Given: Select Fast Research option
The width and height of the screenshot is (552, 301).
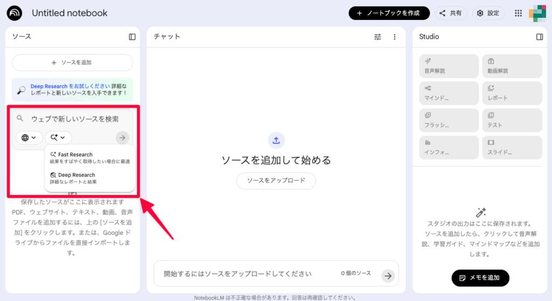Looking at the screenshot, I should pos(90,158).
